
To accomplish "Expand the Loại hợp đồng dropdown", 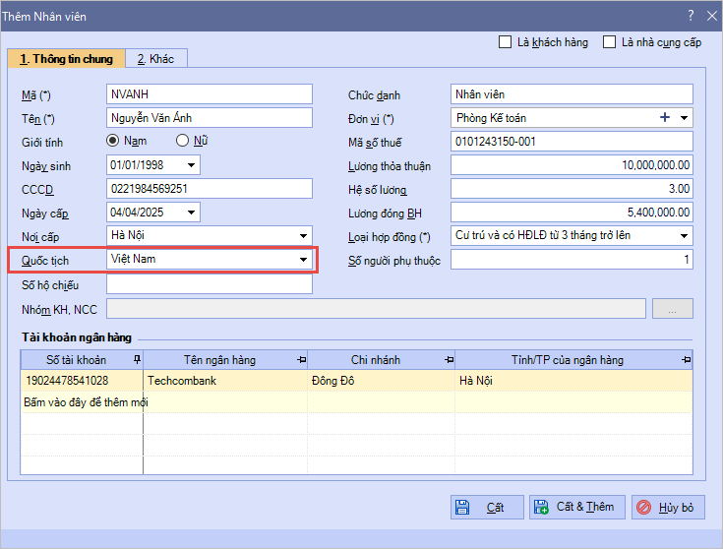I will pos(684,236).
